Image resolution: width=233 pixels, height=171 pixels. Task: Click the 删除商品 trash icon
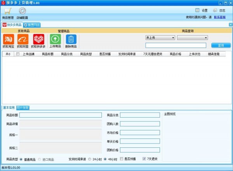71,39
